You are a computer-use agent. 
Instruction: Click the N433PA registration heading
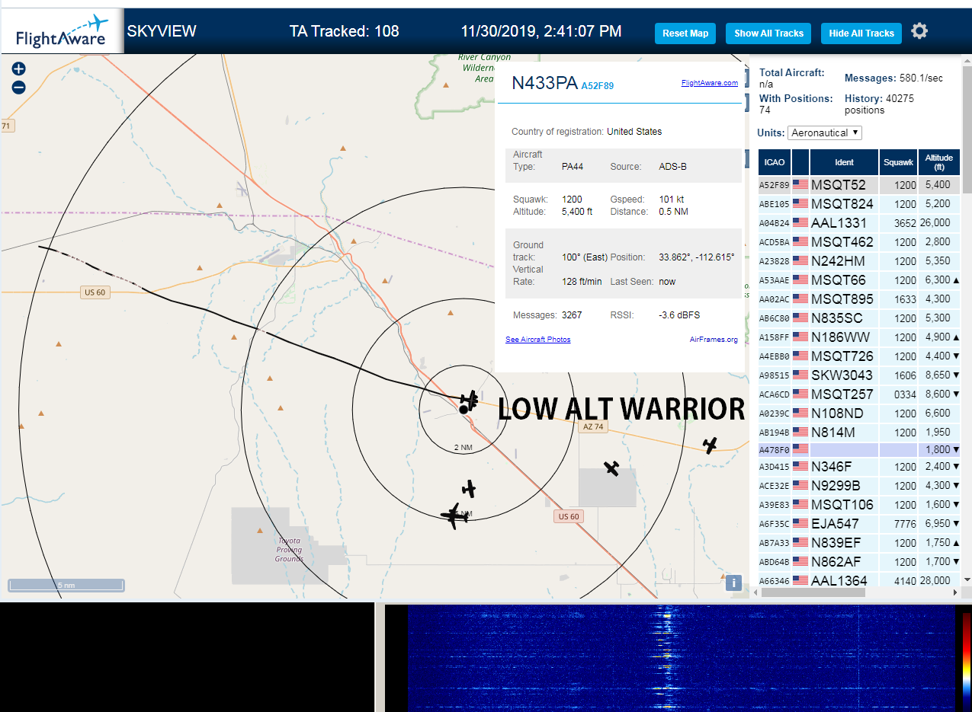544,84
